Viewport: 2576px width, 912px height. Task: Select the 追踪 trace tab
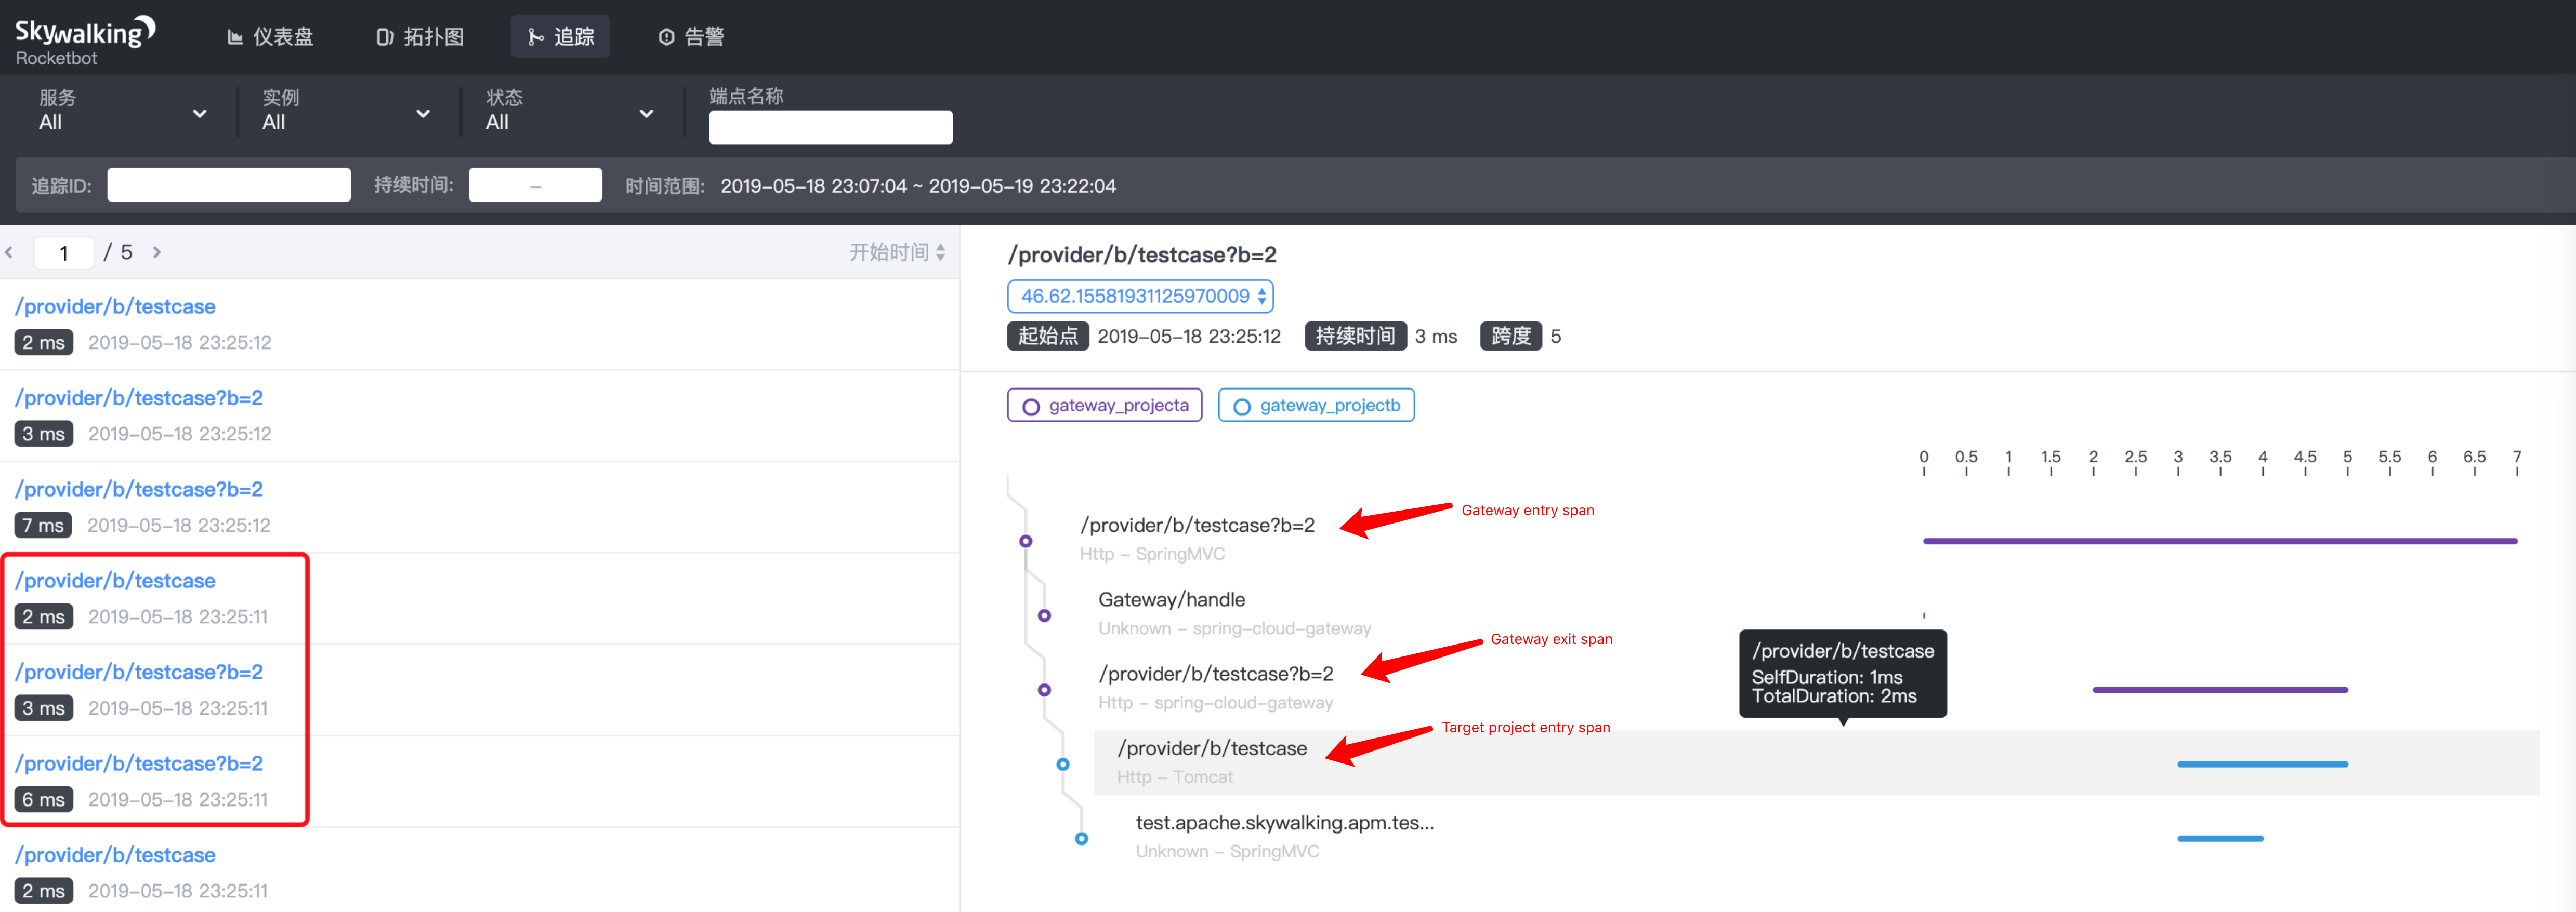[560, 37]
